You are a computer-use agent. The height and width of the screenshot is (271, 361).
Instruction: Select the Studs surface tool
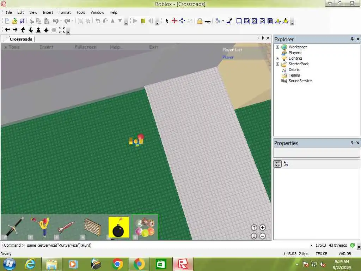click(x=262, y=21)
